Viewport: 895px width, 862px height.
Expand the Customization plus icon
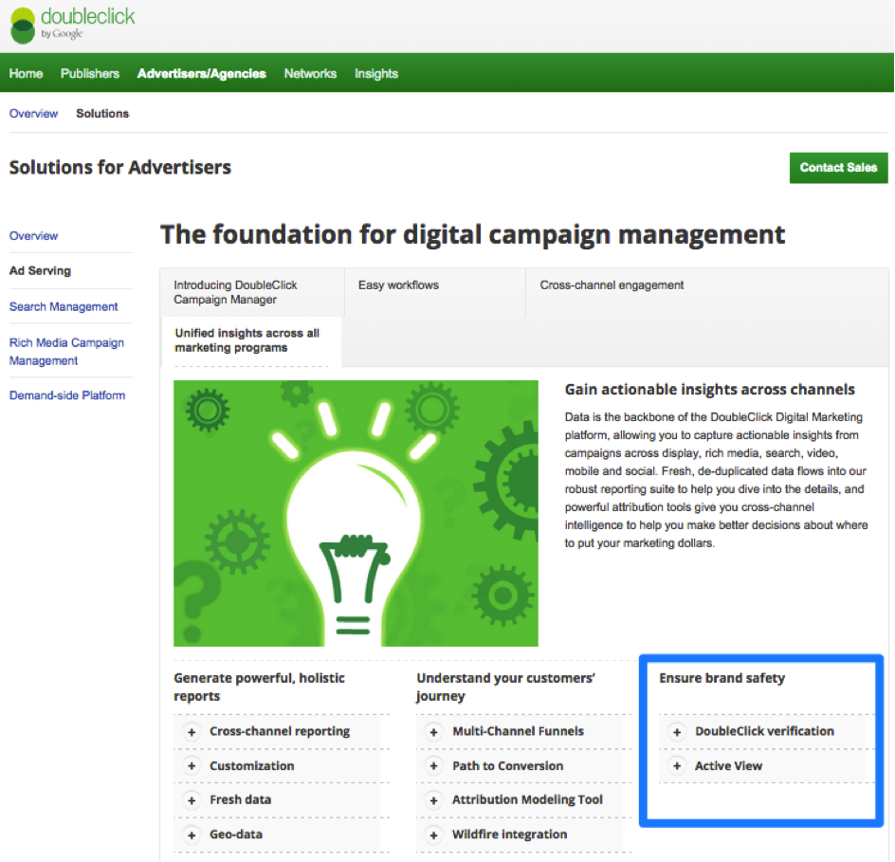(192, 766)
